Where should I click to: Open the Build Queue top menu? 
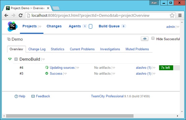tap(109, 26)
